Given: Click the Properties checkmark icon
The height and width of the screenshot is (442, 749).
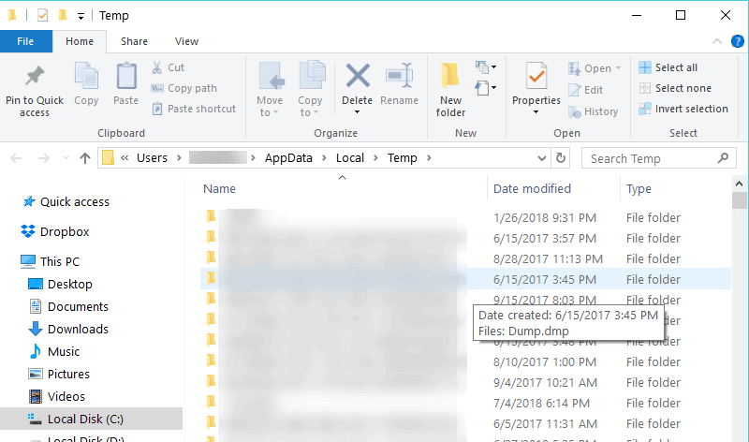Looking at the screenshot, I should pos(536,76).
